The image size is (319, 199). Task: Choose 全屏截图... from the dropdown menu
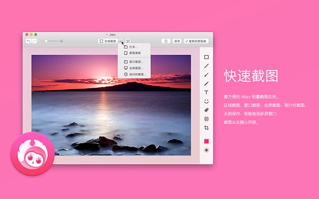(134, 68)
